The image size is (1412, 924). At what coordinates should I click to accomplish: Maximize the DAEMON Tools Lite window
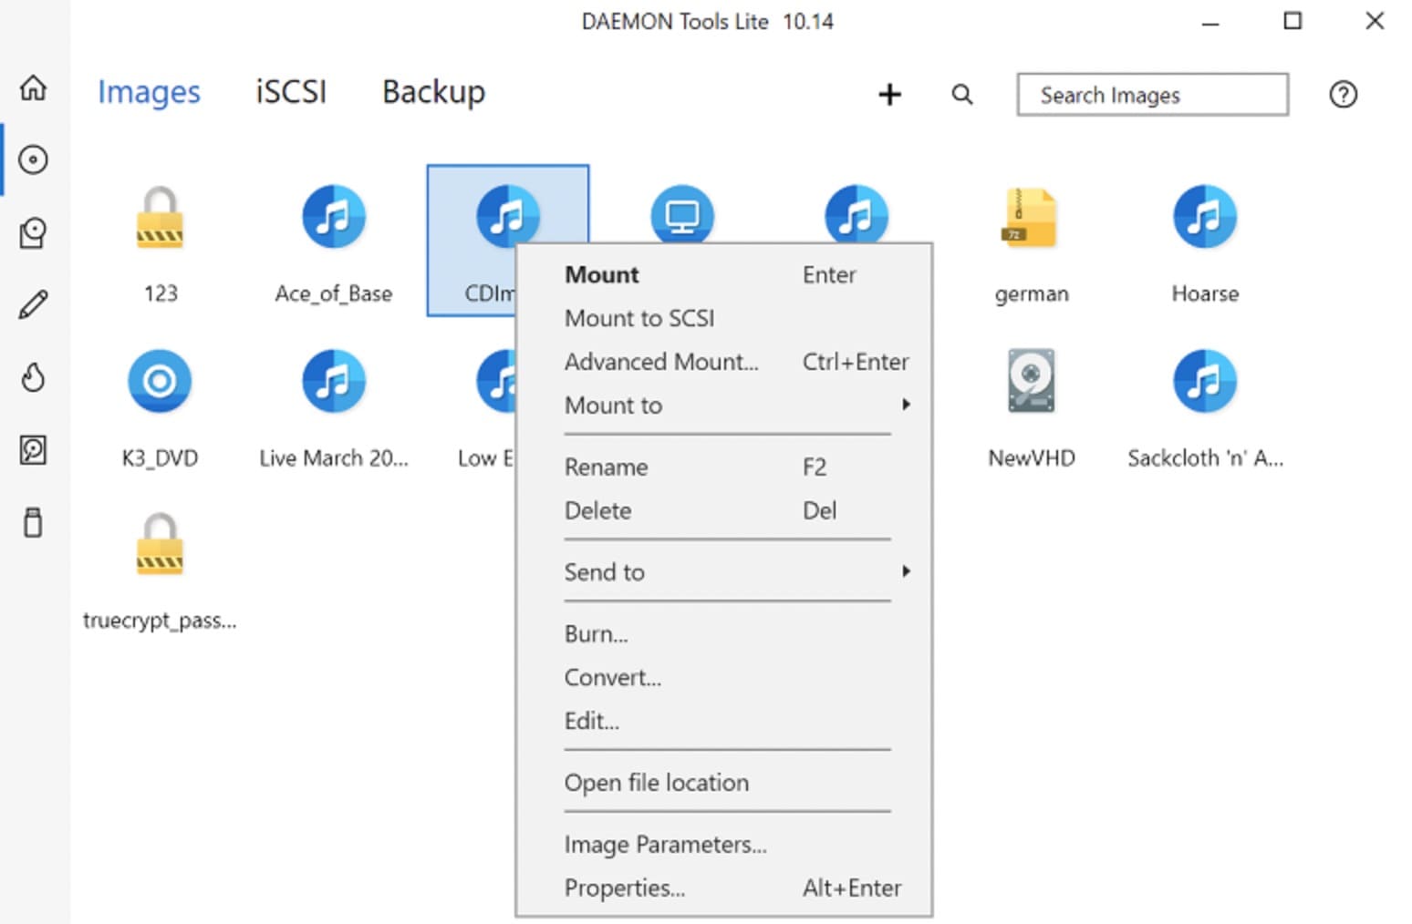coord(1293,21)
